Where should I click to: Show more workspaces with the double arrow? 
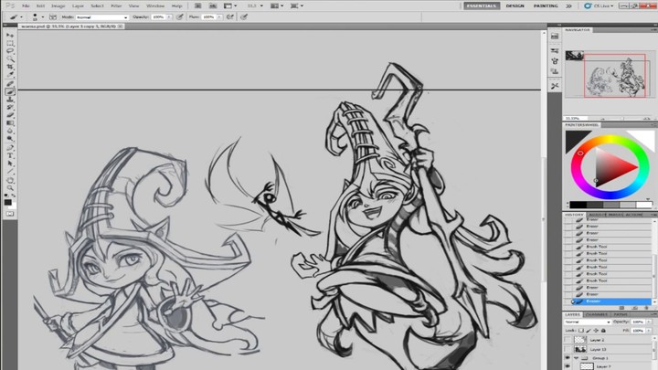coord(568,5)
